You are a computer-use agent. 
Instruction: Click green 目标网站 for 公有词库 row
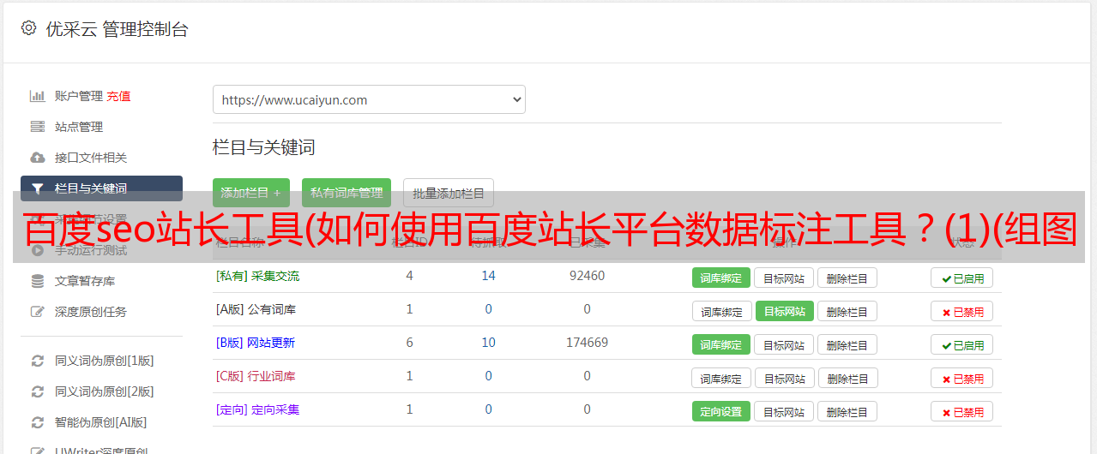point(785,311)
